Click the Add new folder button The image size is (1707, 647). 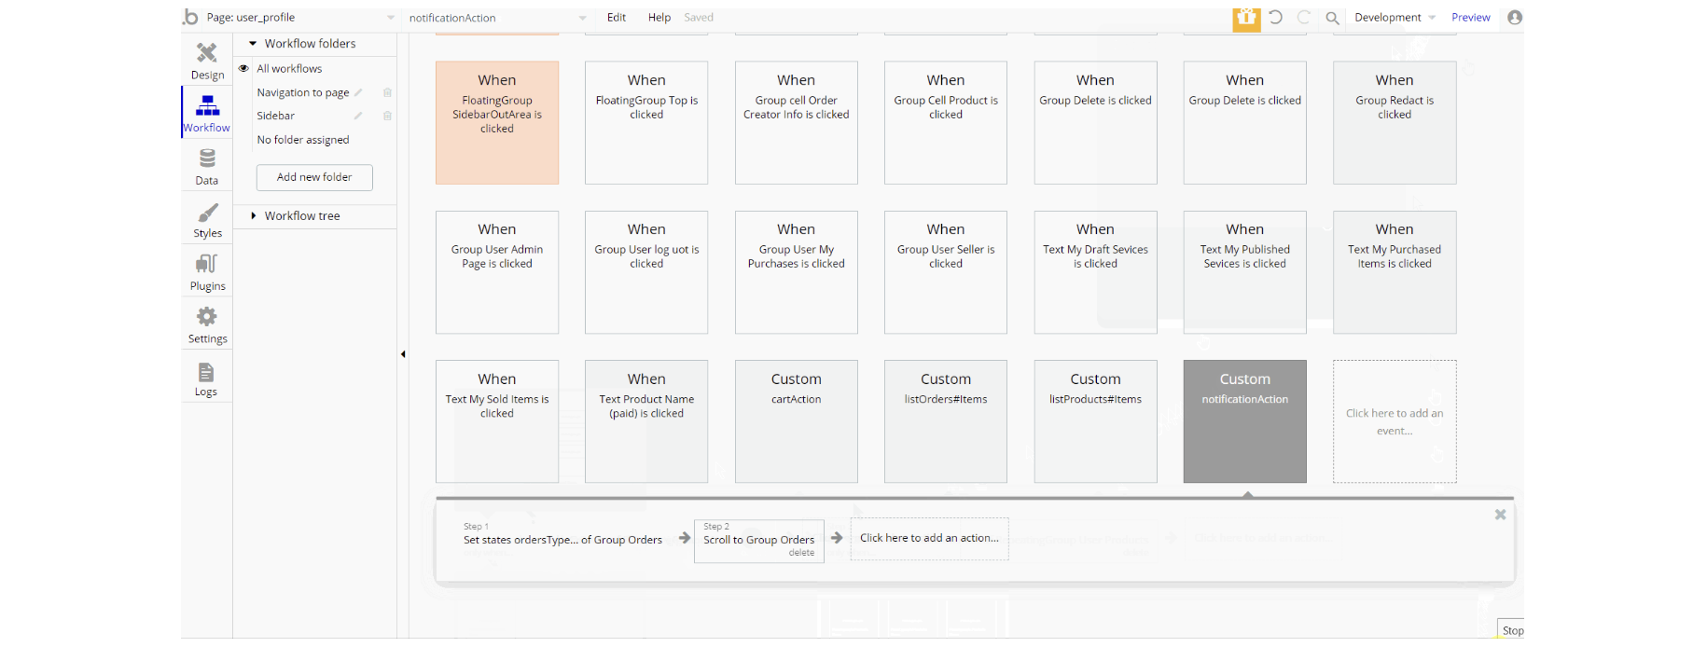click(x=314, y=177)
